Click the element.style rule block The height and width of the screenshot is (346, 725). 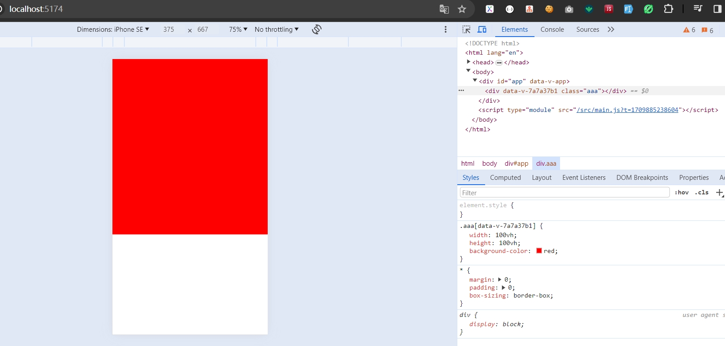coord(591,210)
